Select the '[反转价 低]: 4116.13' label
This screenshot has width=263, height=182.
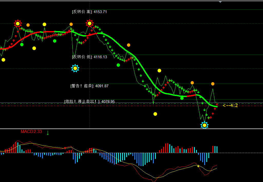(x=90, y=57)
